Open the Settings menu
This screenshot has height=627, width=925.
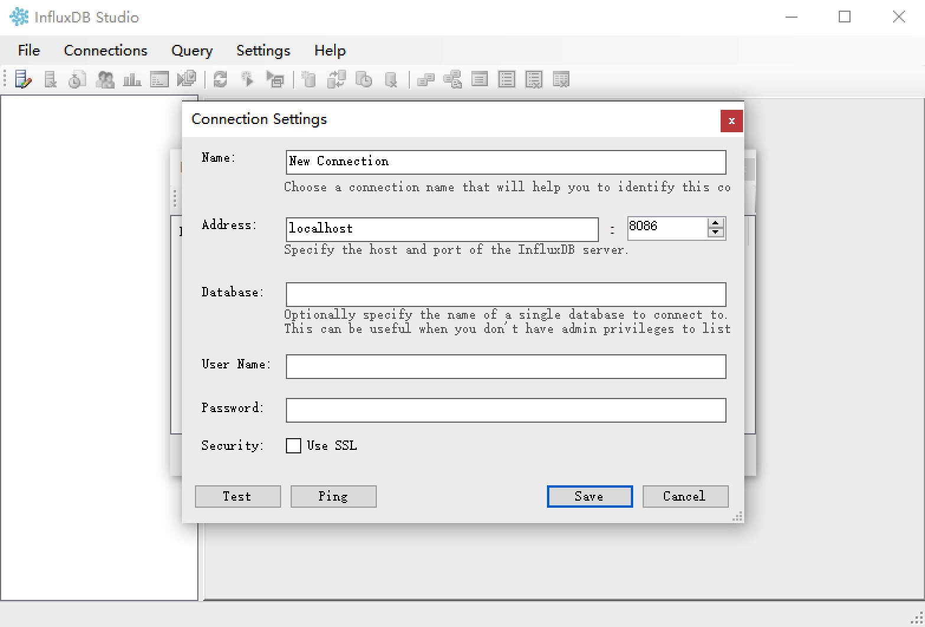[x=263, y=50]
